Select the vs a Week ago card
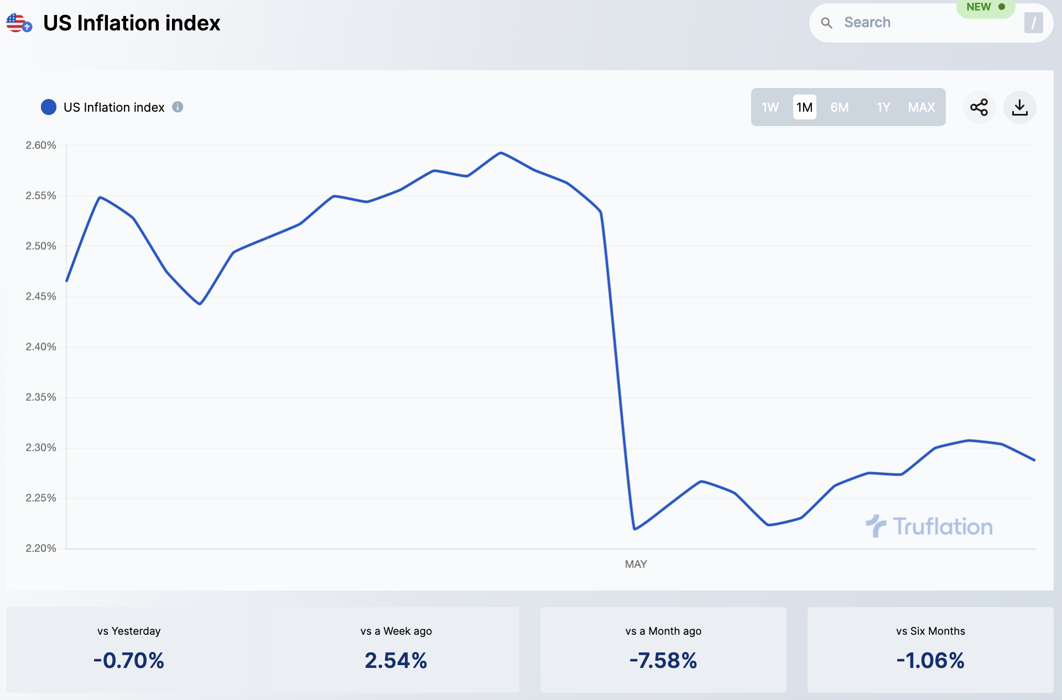1062x700 pixels. point(396,650)
